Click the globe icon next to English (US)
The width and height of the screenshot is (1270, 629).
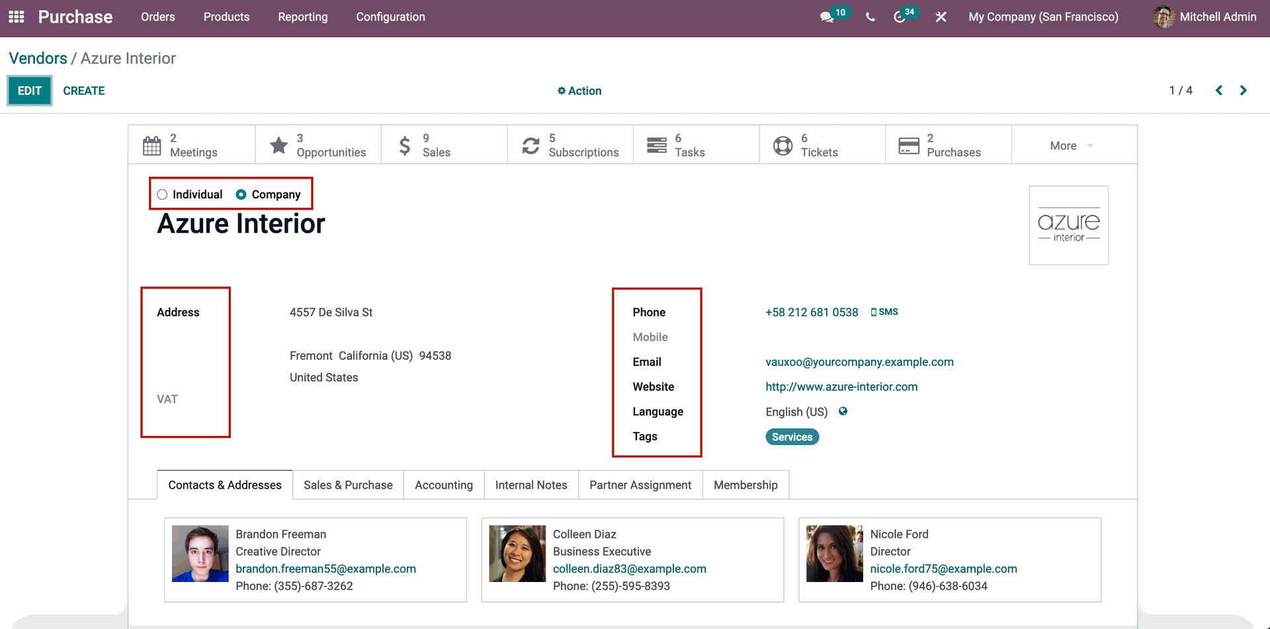click(843, 411)
